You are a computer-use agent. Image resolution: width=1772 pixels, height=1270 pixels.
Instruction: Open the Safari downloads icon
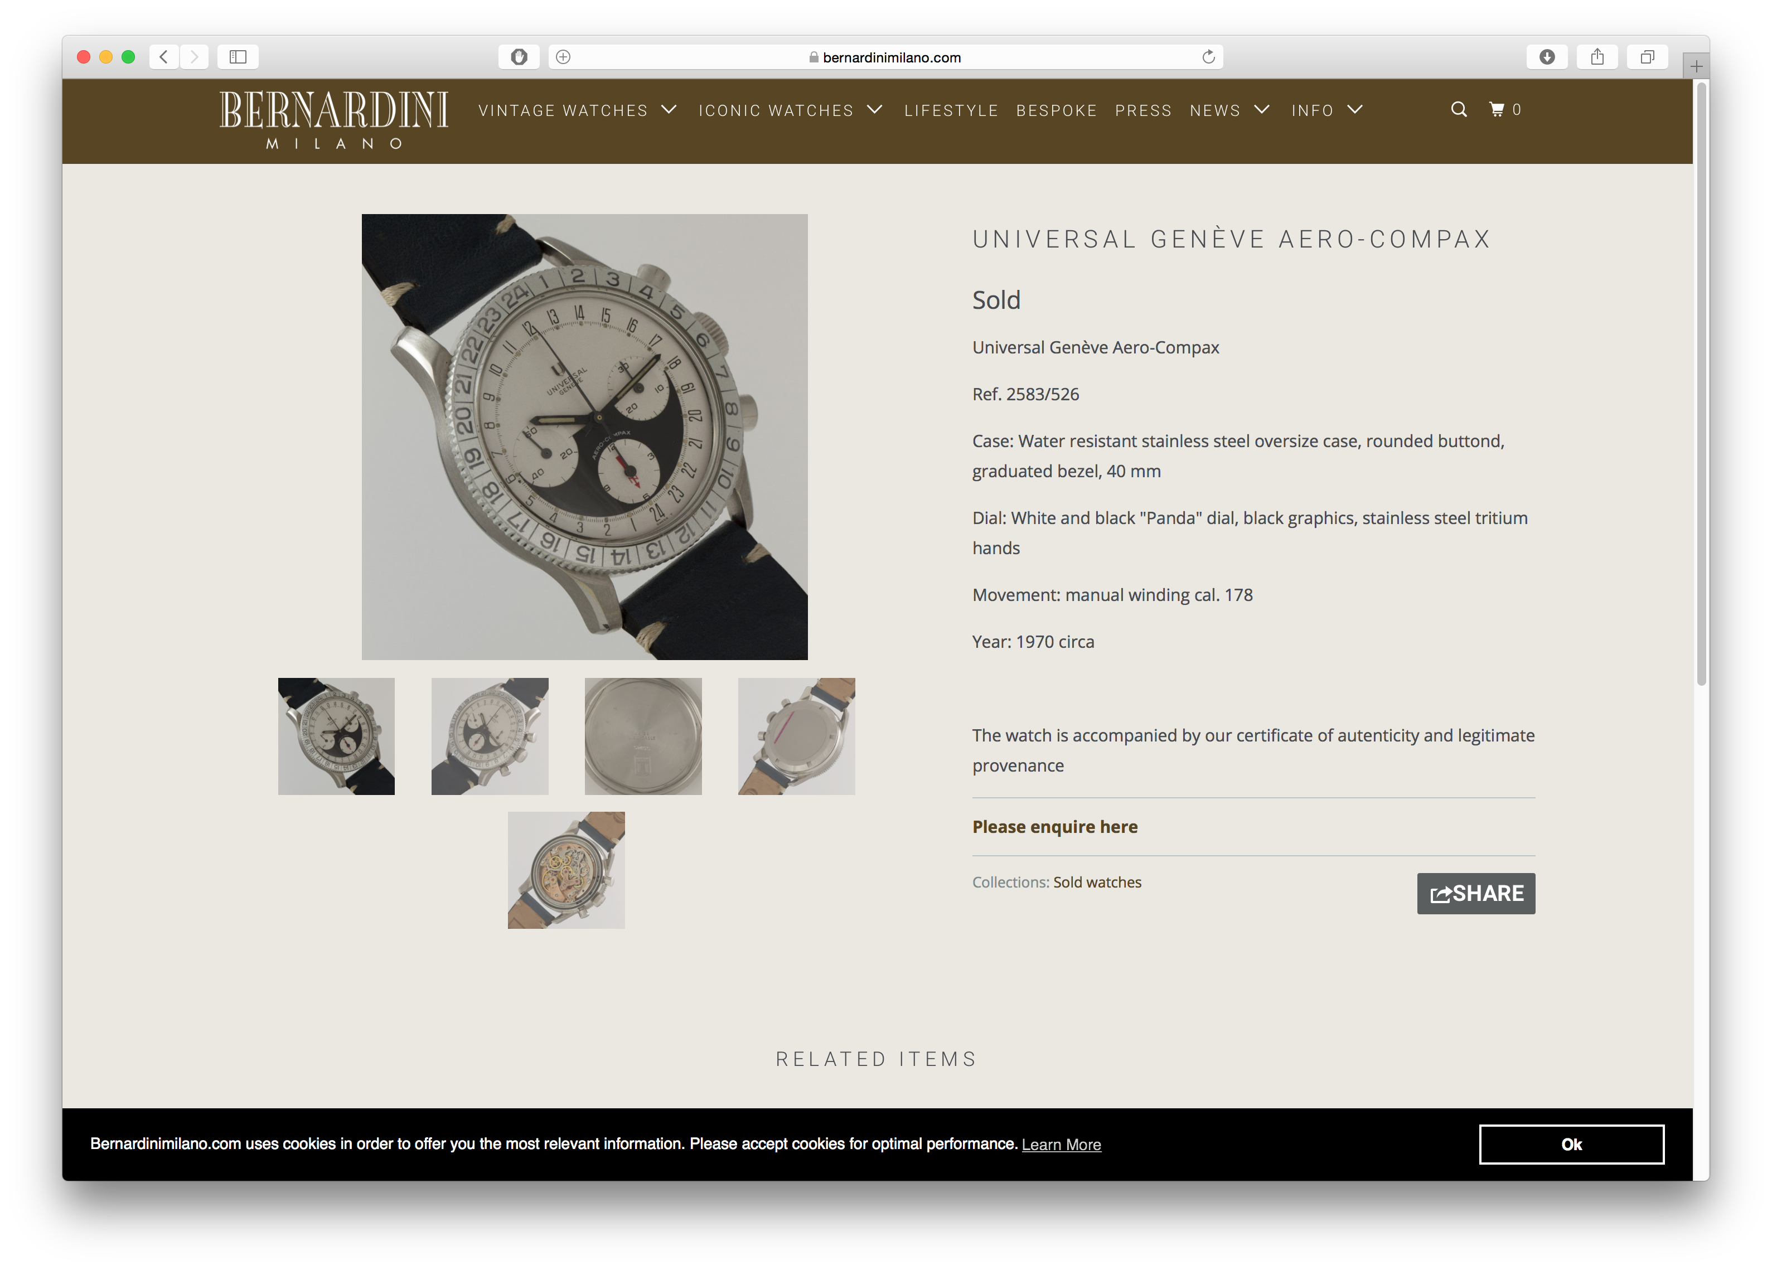point(1546,57)
